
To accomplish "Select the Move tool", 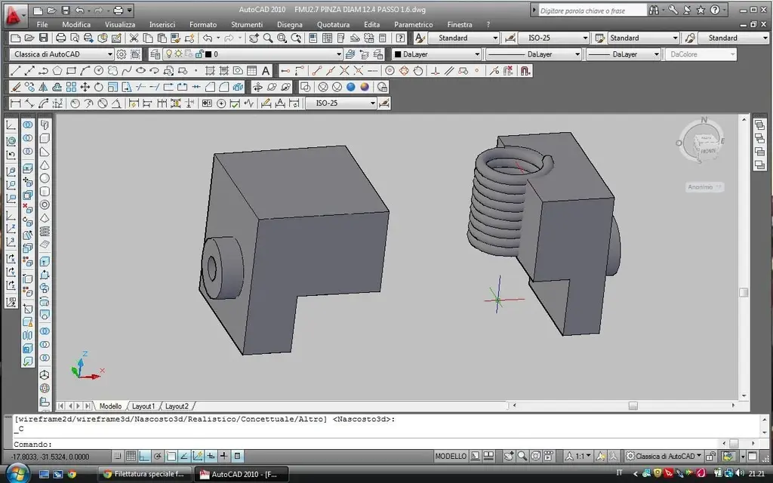I will pos(85,88).
